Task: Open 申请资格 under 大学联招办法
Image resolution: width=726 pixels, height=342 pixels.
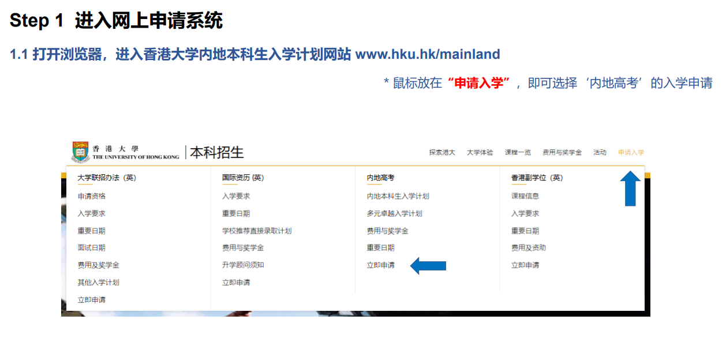Action: click(x=92, y=196)
